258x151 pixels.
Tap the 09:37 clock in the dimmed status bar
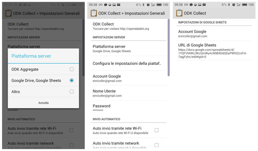point(8,5)
